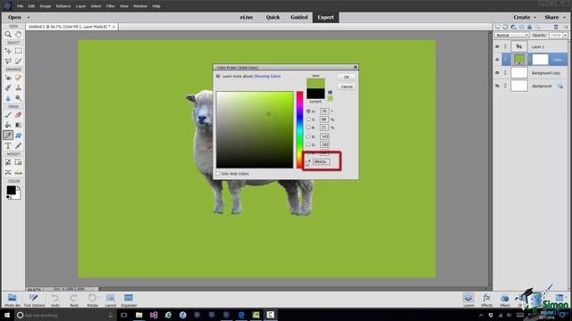Select the Clone Stamp tool
Screen dimensions: 572x321
coord(18,87)
